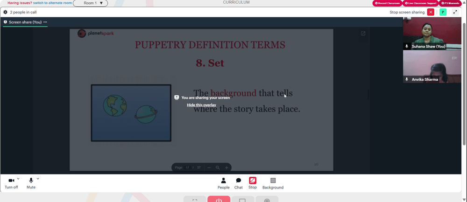Image resolution: width=467 pixels, height=202 pixels.
Task: Open the Room 1 dropdown
Action: pyautogui.click(x=91, y=3)
